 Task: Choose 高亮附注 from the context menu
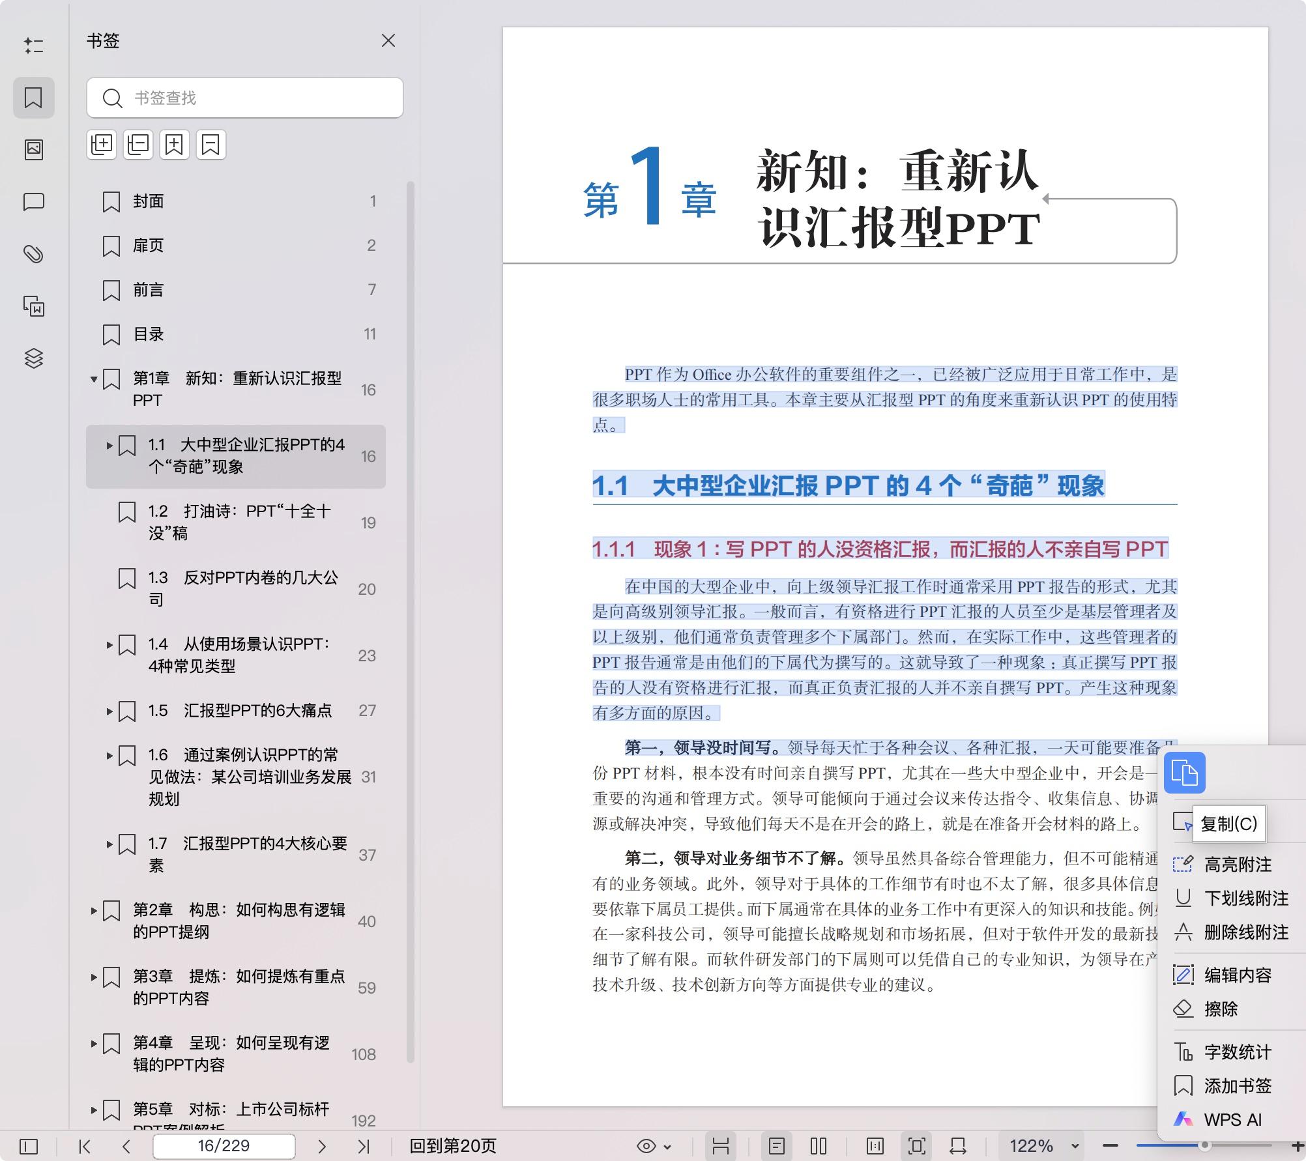tap(1238, 864)
